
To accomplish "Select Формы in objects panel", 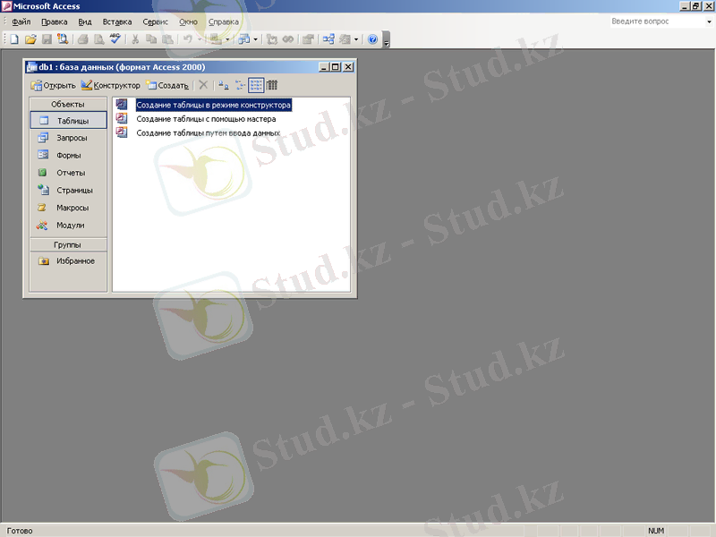I will (x=69, y=155).
